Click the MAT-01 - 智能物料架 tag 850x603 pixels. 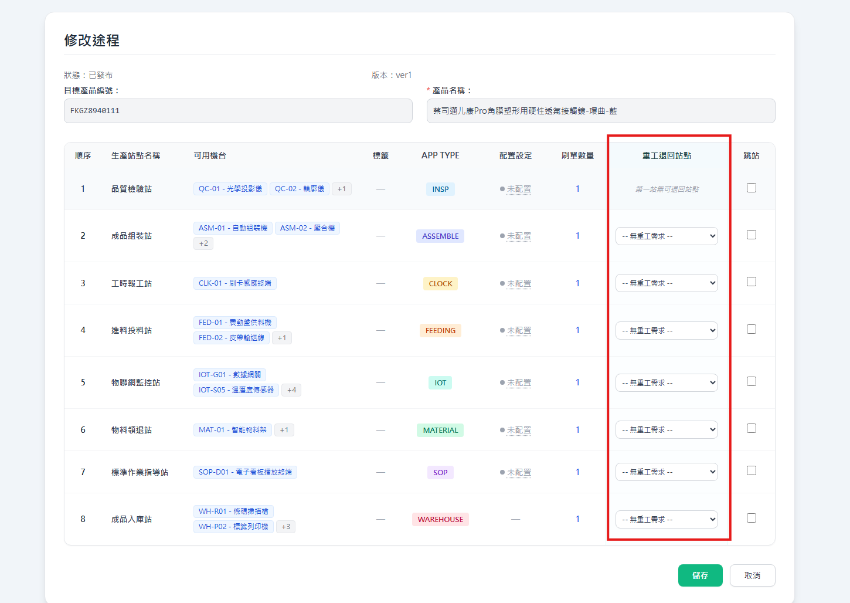pos(233,430)
